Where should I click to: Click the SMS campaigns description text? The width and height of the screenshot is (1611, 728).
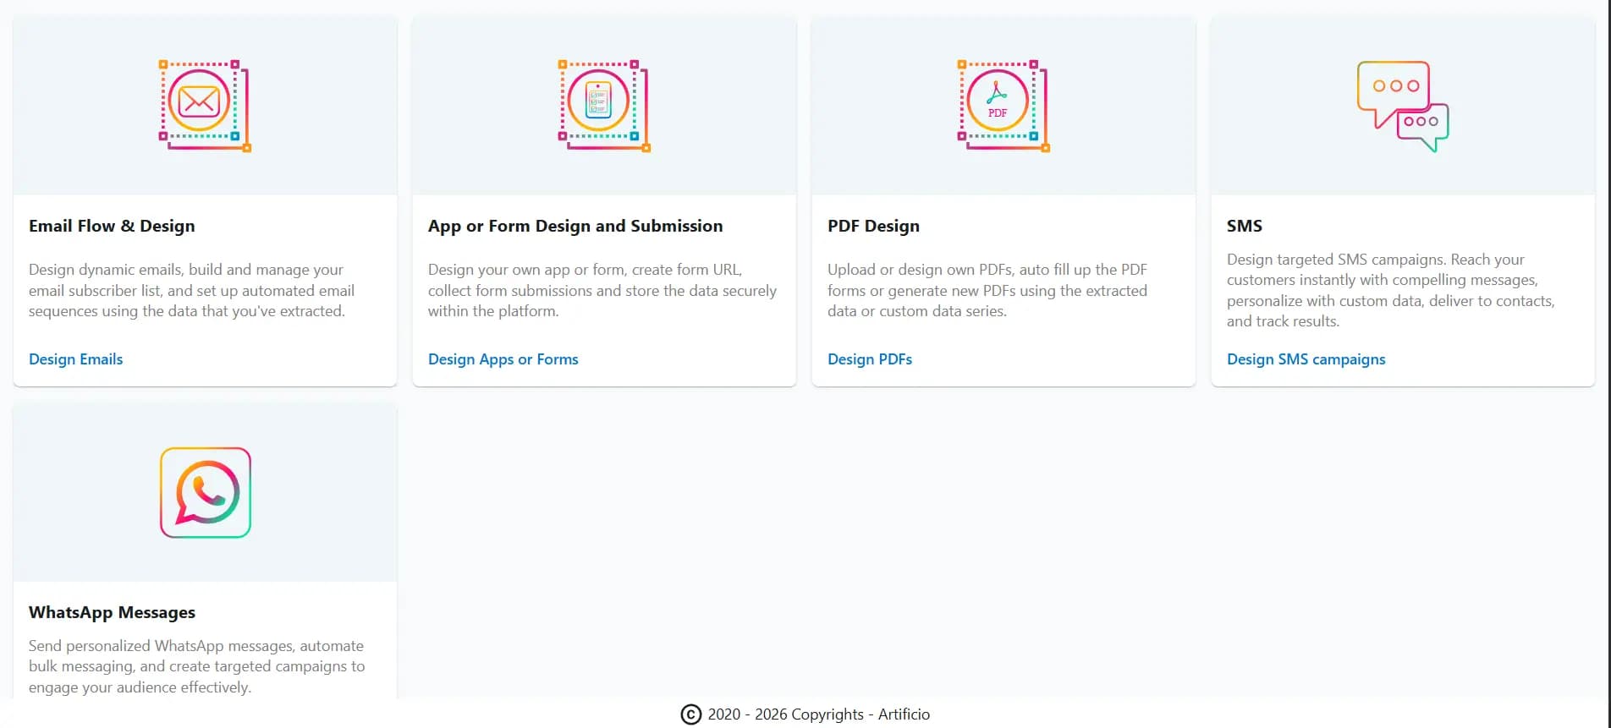(1390, 290)
